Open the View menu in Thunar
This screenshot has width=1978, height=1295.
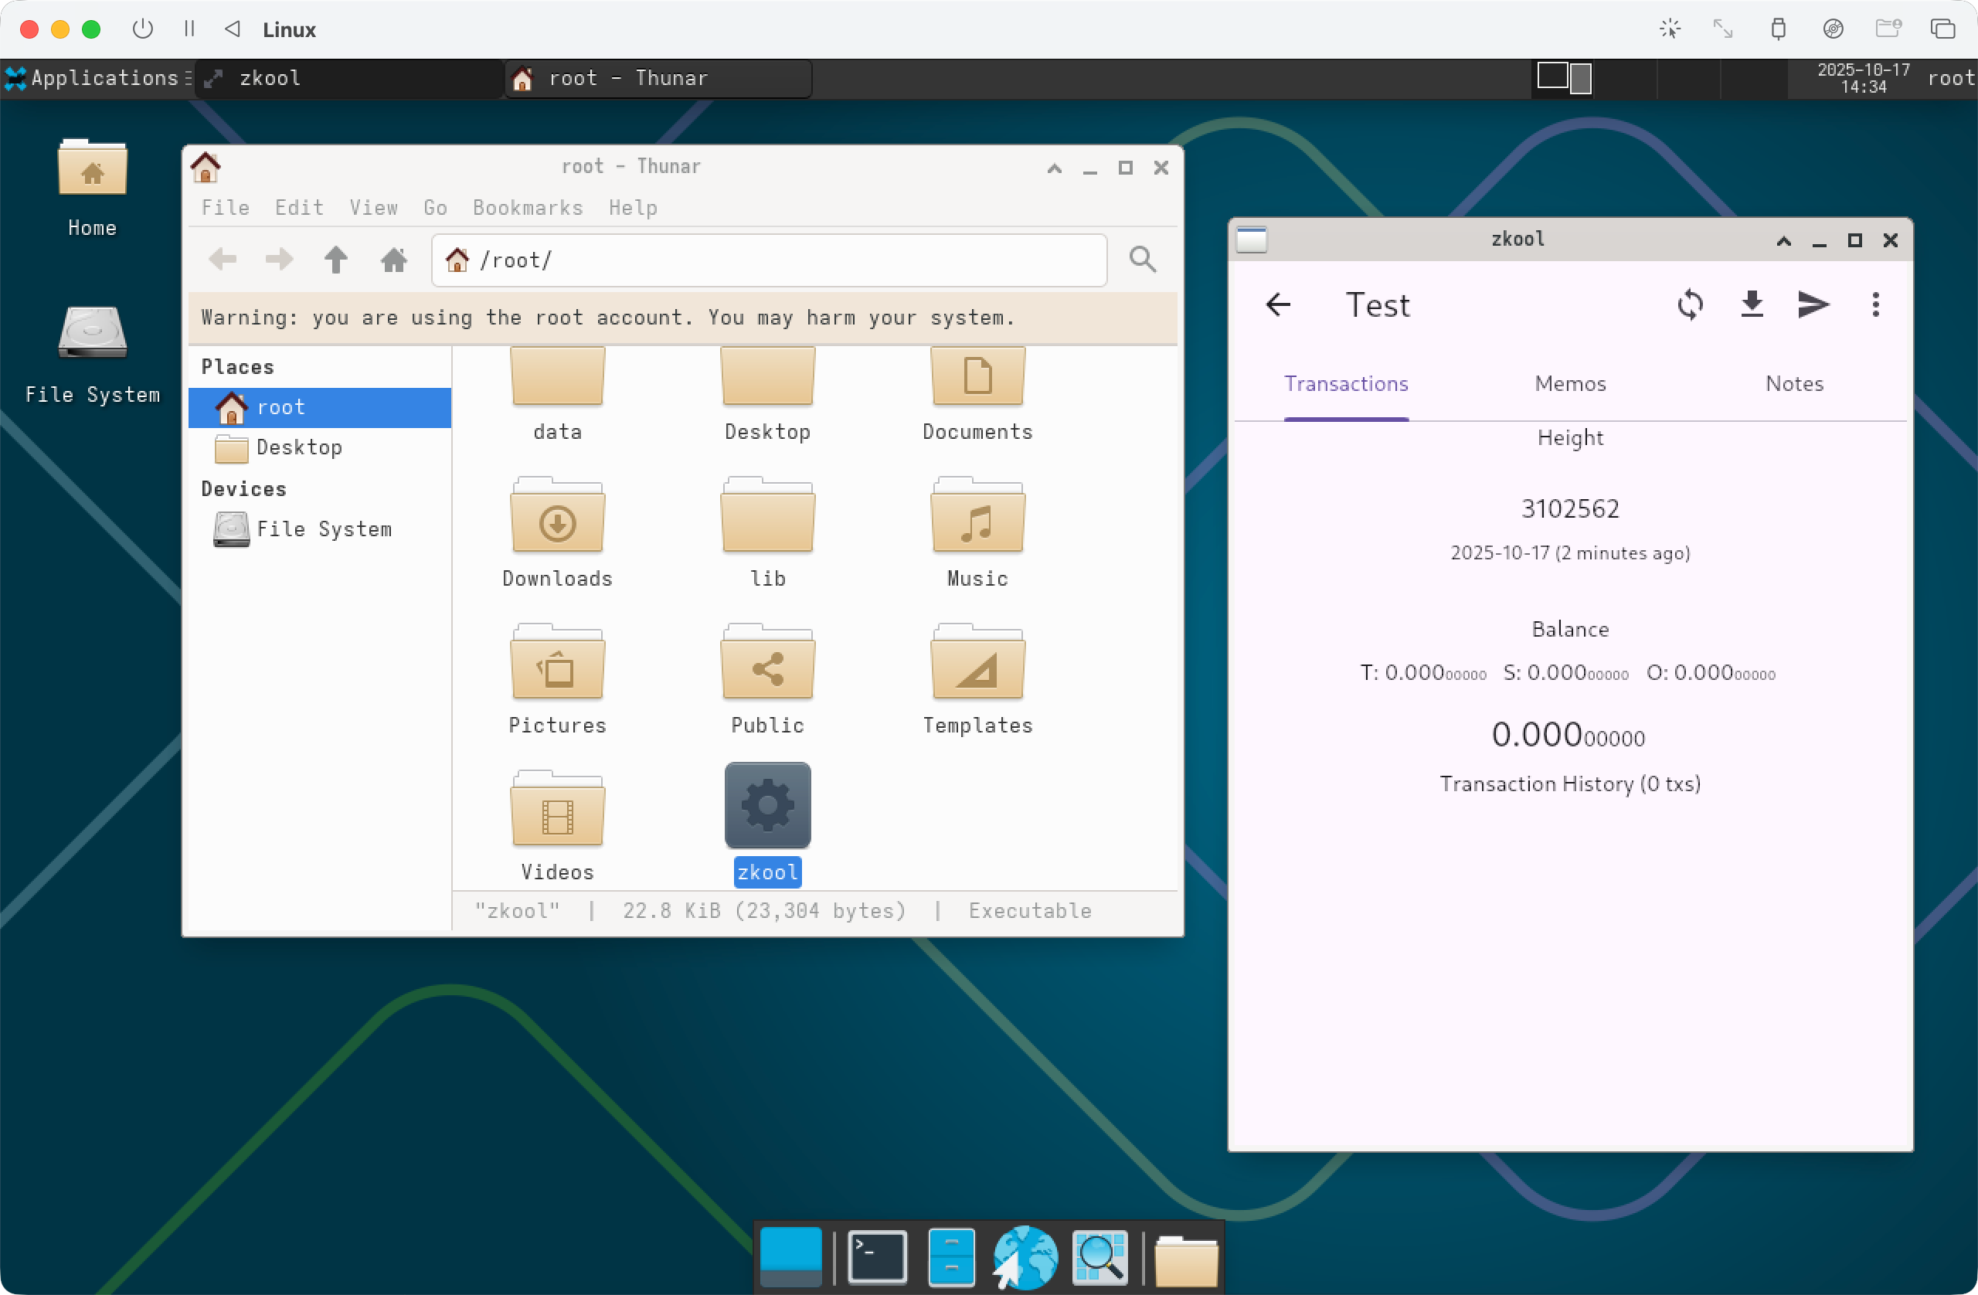click(x=373, y=208)
